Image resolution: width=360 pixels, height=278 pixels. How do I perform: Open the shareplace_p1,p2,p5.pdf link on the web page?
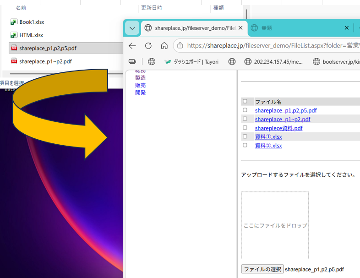pos(286,110)
